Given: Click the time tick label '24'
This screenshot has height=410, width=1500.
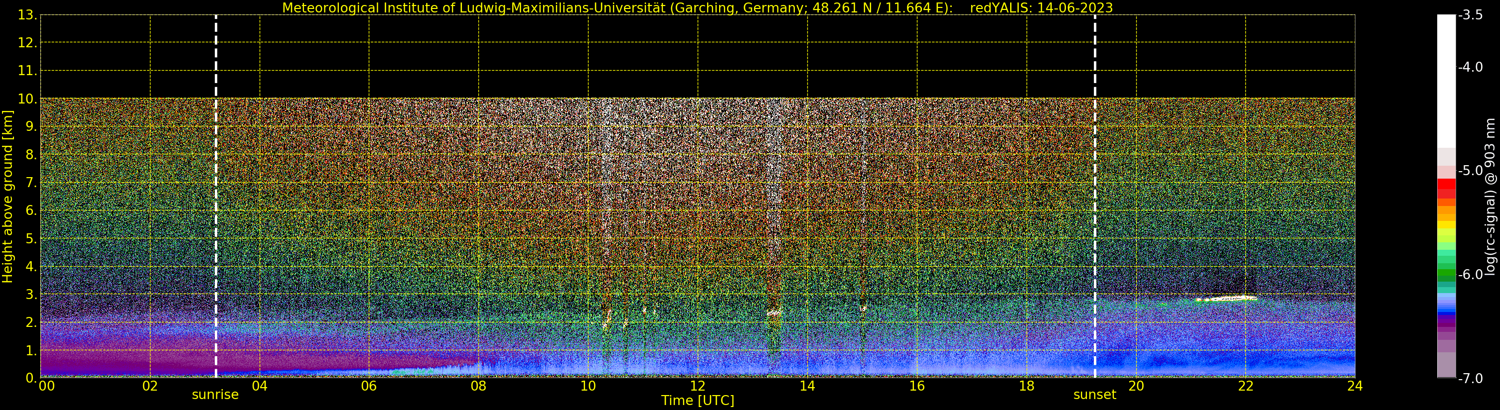Looking at the screenshot, I should click(x=1355, y=386).
